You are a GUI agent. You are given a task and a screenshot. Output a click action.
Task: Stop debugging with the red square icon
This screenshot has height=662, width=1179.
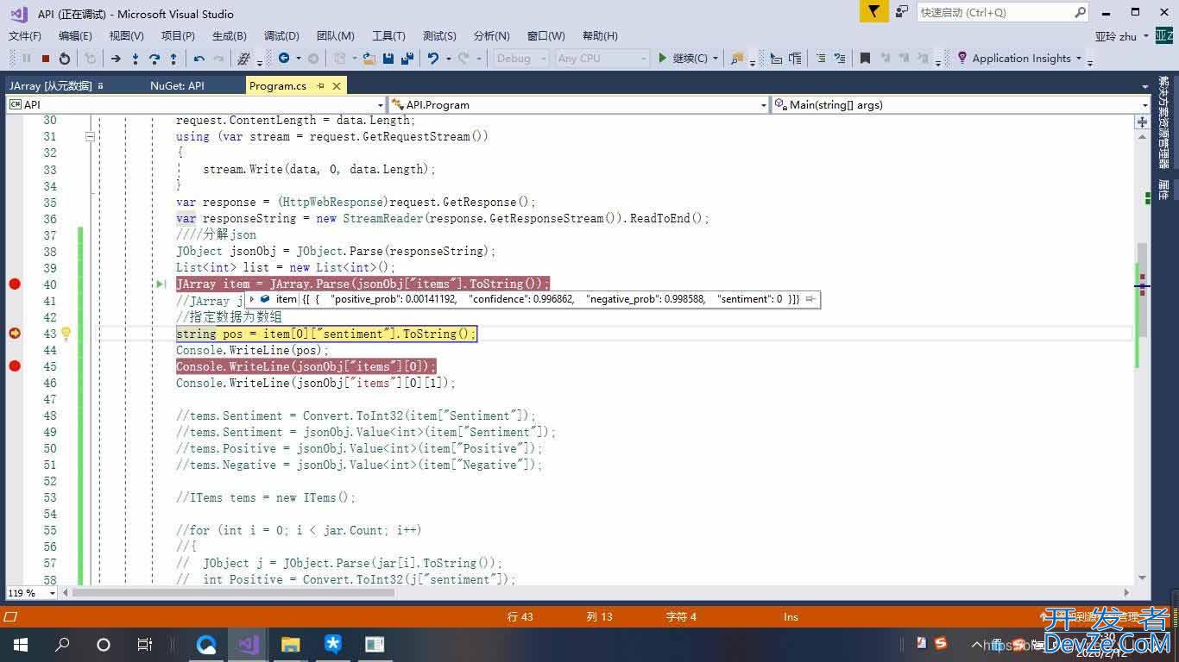[x=46, y=59]
